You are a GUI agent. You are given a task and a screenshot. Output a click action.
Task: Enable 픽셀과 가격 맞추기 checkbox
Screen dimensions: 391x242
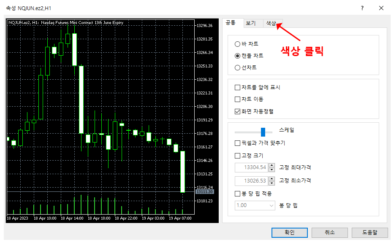(237, 143)
